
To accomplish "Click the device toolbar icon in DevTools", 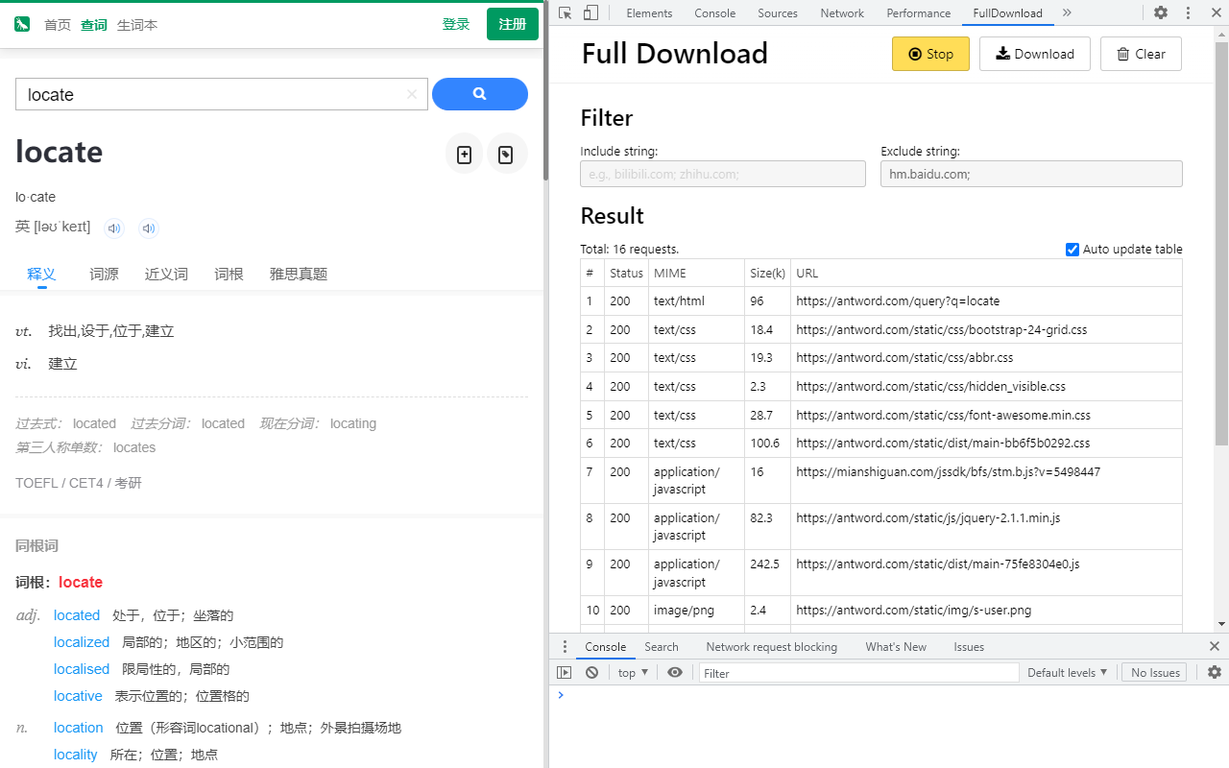I will tap(589, 12).
